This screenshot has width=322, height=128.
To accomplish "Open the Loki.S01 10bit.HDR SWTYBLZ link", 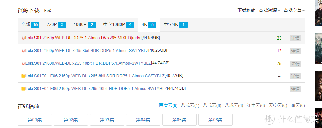I will 88,63.
